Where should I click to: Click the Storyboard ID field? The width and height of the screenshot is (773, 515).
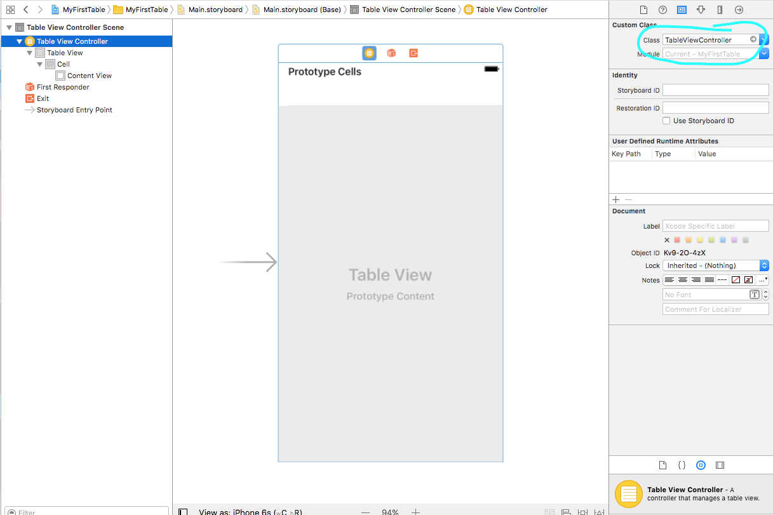[716, 90]
